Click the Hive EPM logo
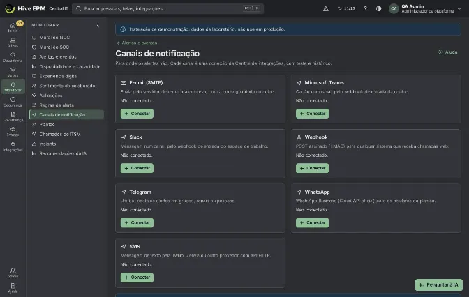 click(x=25, y=8)
